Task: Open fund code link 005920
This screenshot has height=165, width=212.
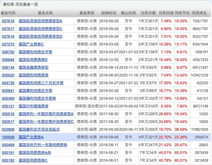Action: (8, 75)
